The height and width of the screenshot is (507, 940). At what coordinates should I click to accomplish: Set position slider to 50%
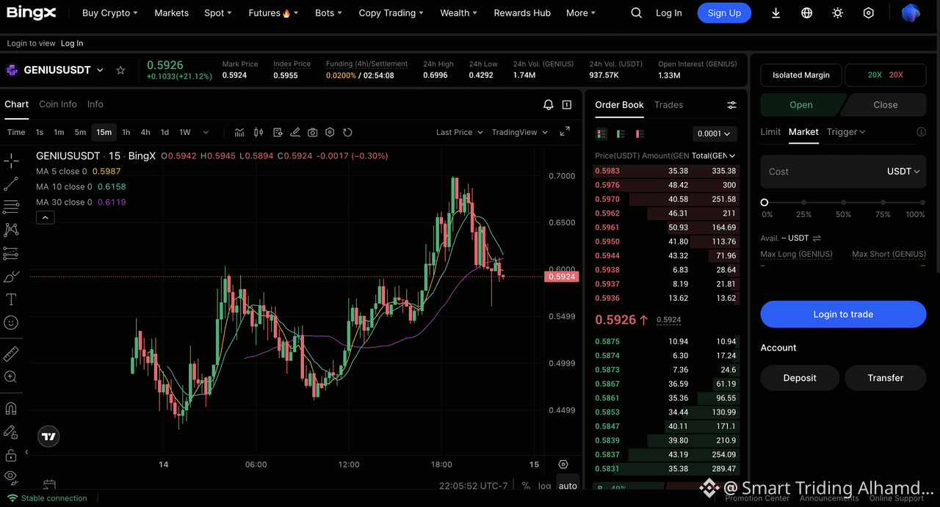click(843, 203)
